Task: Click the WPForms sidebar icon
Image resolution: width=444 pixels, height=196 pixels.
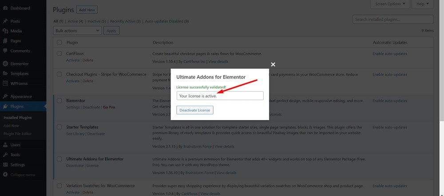Action: 5,84
